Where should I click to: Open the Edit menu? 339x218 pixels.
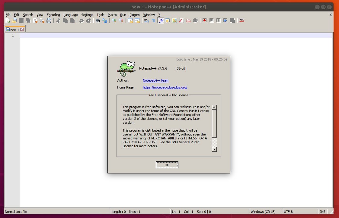point(17,15)
